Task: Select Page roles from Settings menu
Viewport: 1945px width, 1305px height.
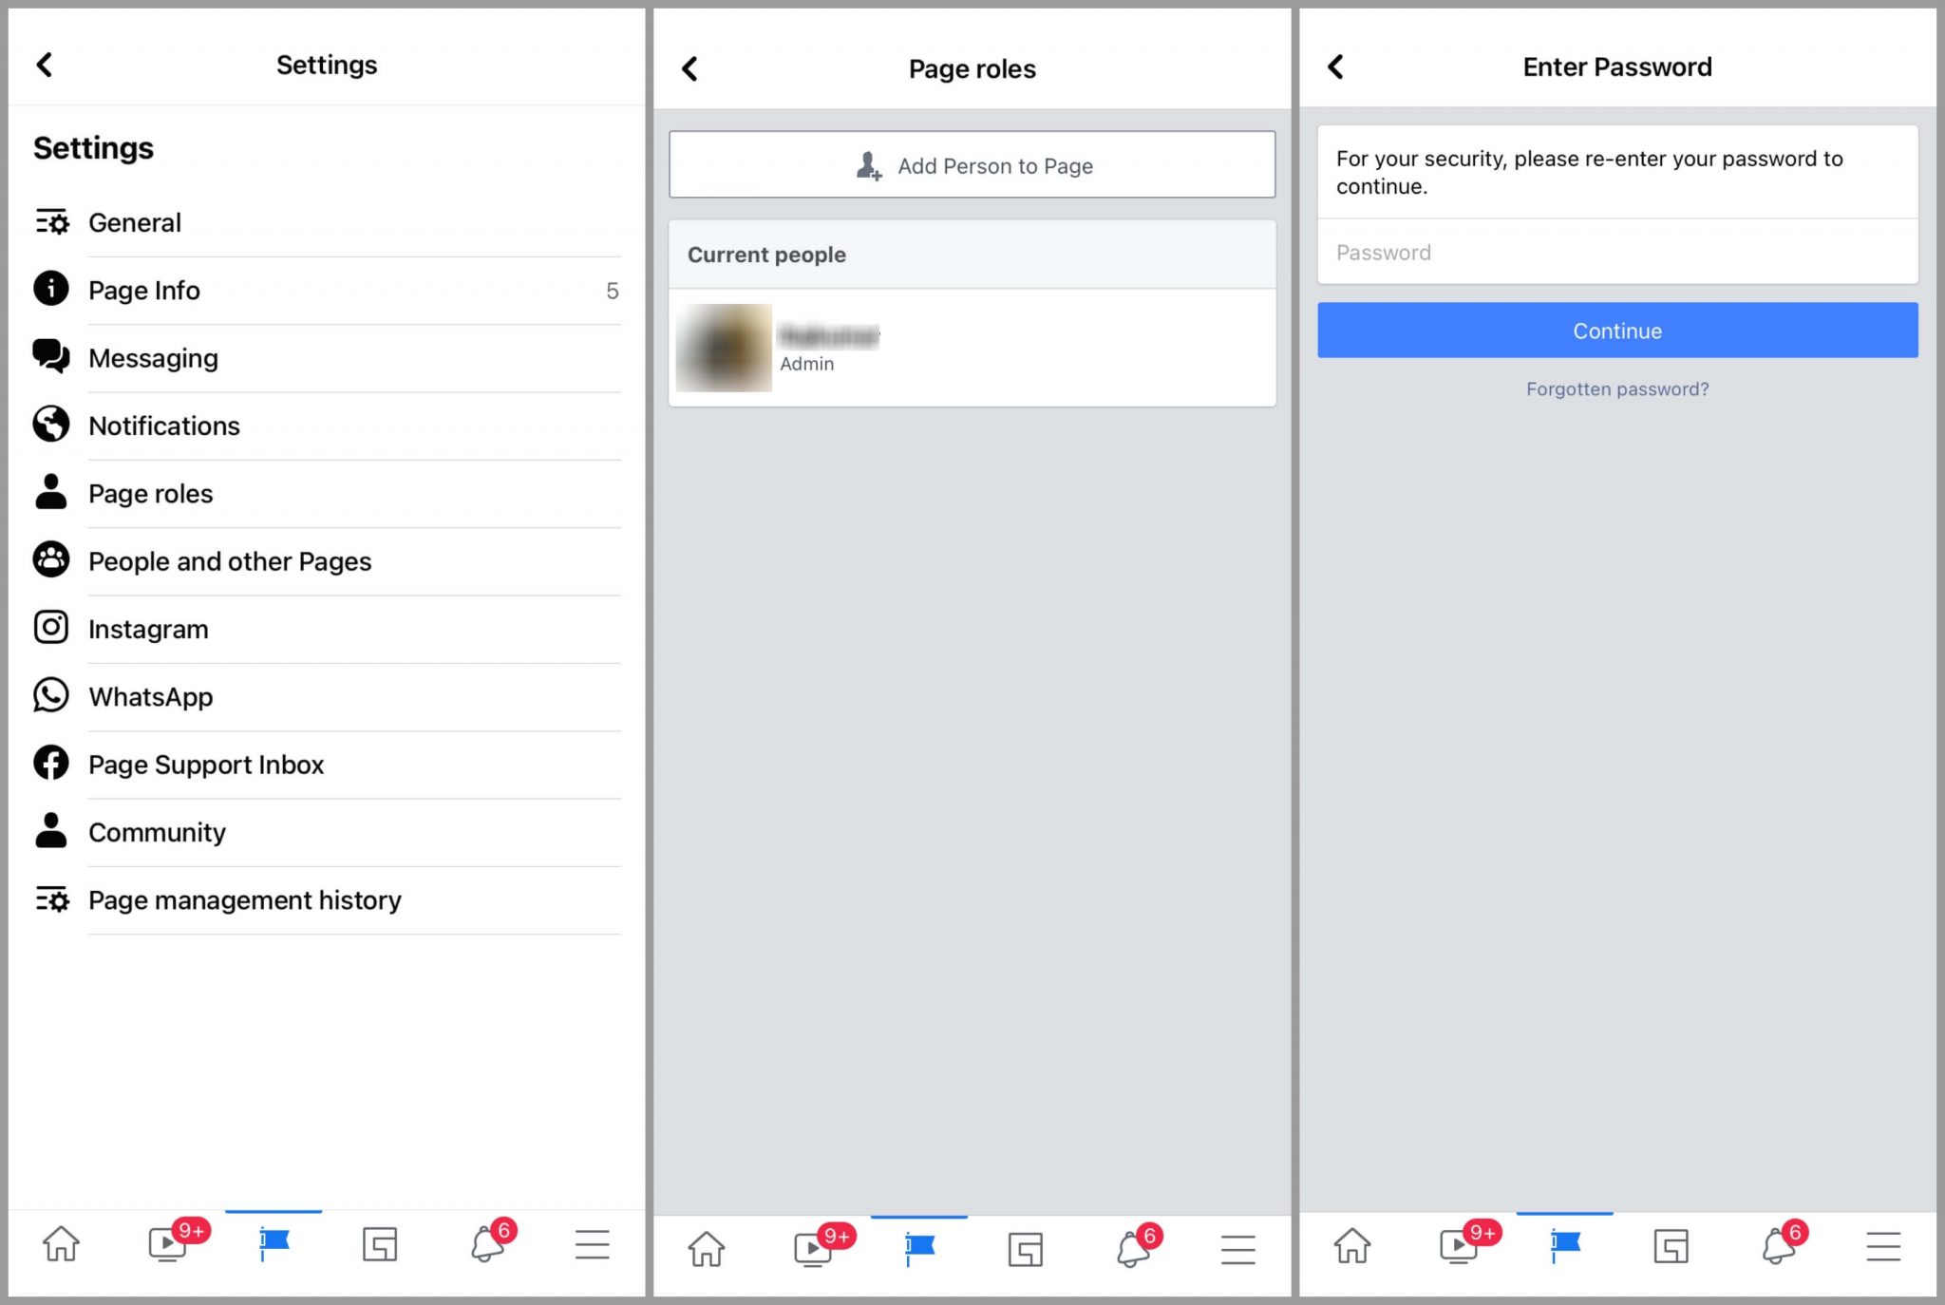Action: [x=151, y=492]
